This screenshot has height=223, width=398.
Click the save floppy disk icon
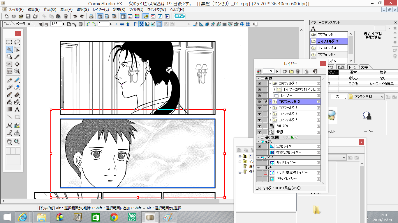[28, 16]
